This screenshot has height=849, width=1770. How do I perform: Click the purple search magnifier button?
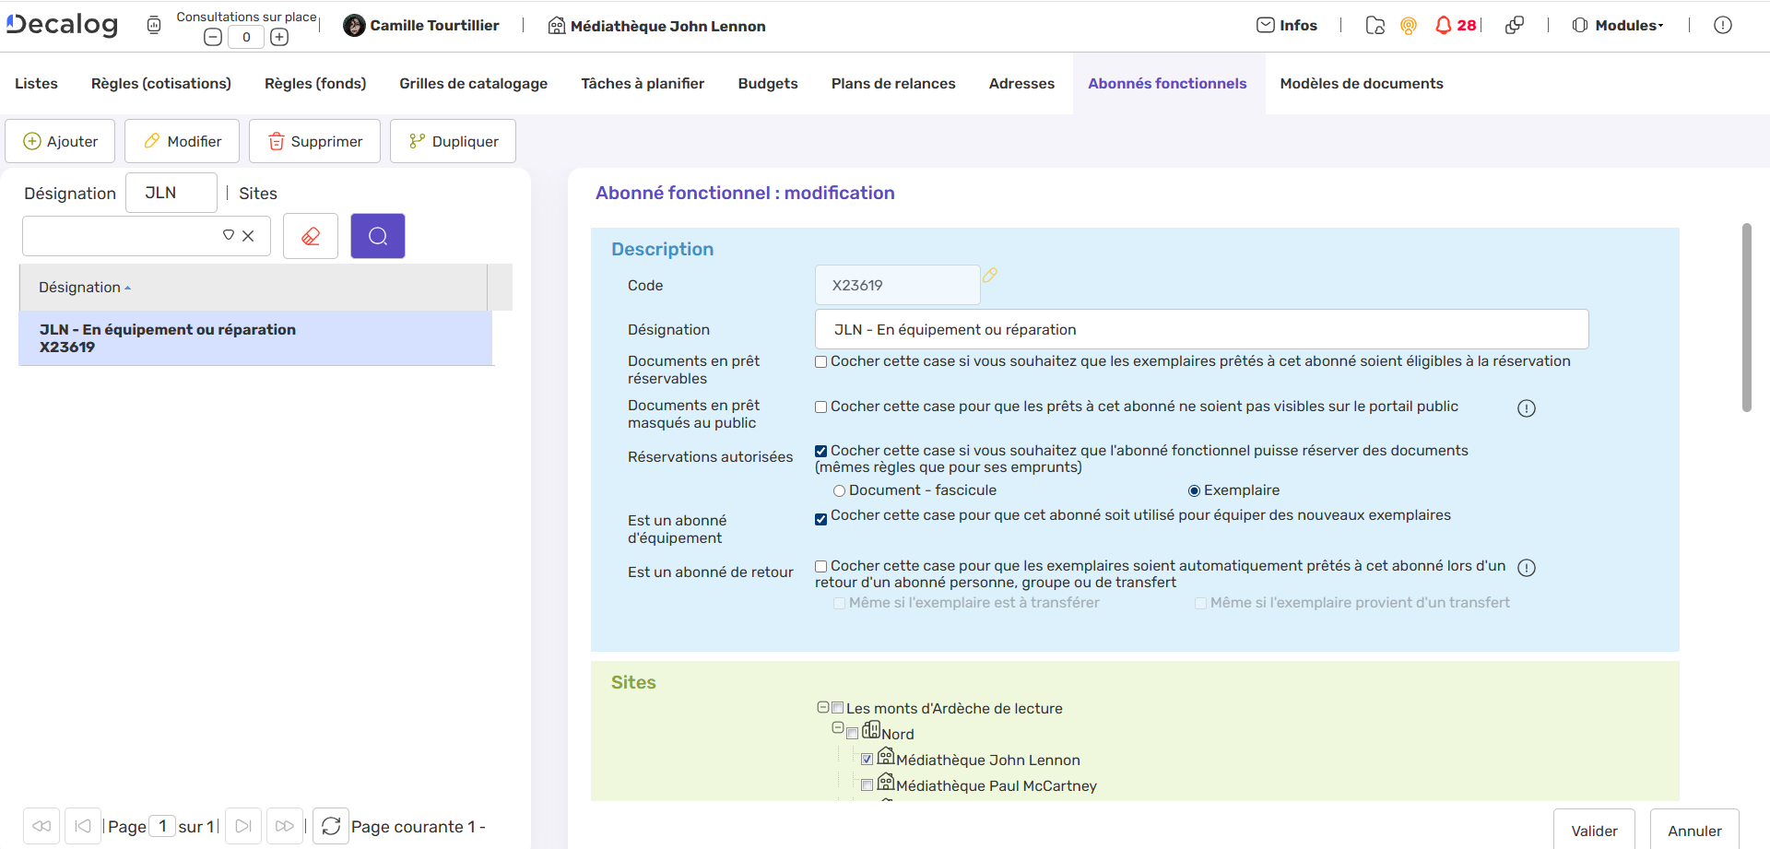coord(377,236)
